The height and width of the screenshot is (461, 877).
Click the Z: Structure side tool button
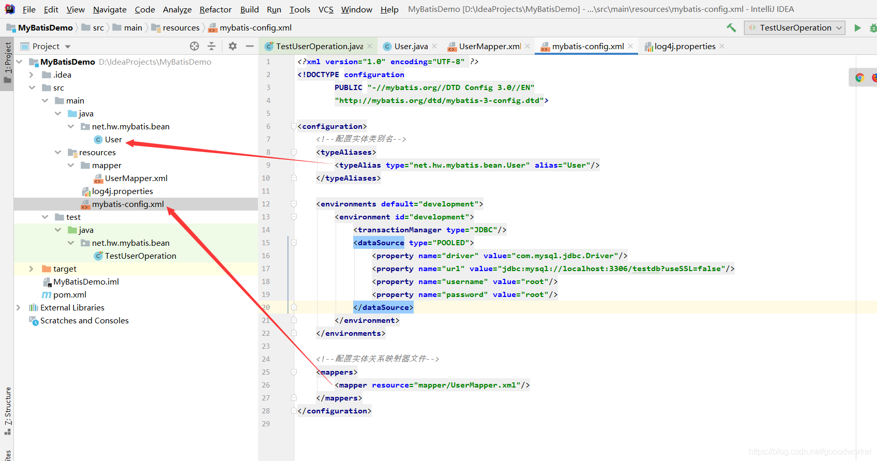coord(7,411)
